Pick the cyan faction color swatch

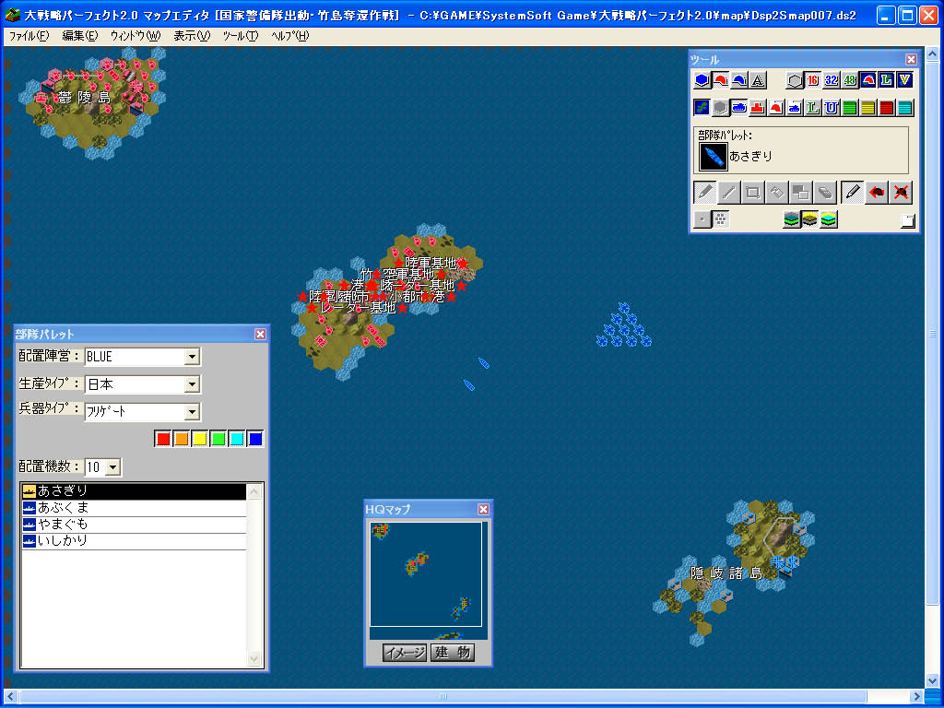tap(237, 439)
